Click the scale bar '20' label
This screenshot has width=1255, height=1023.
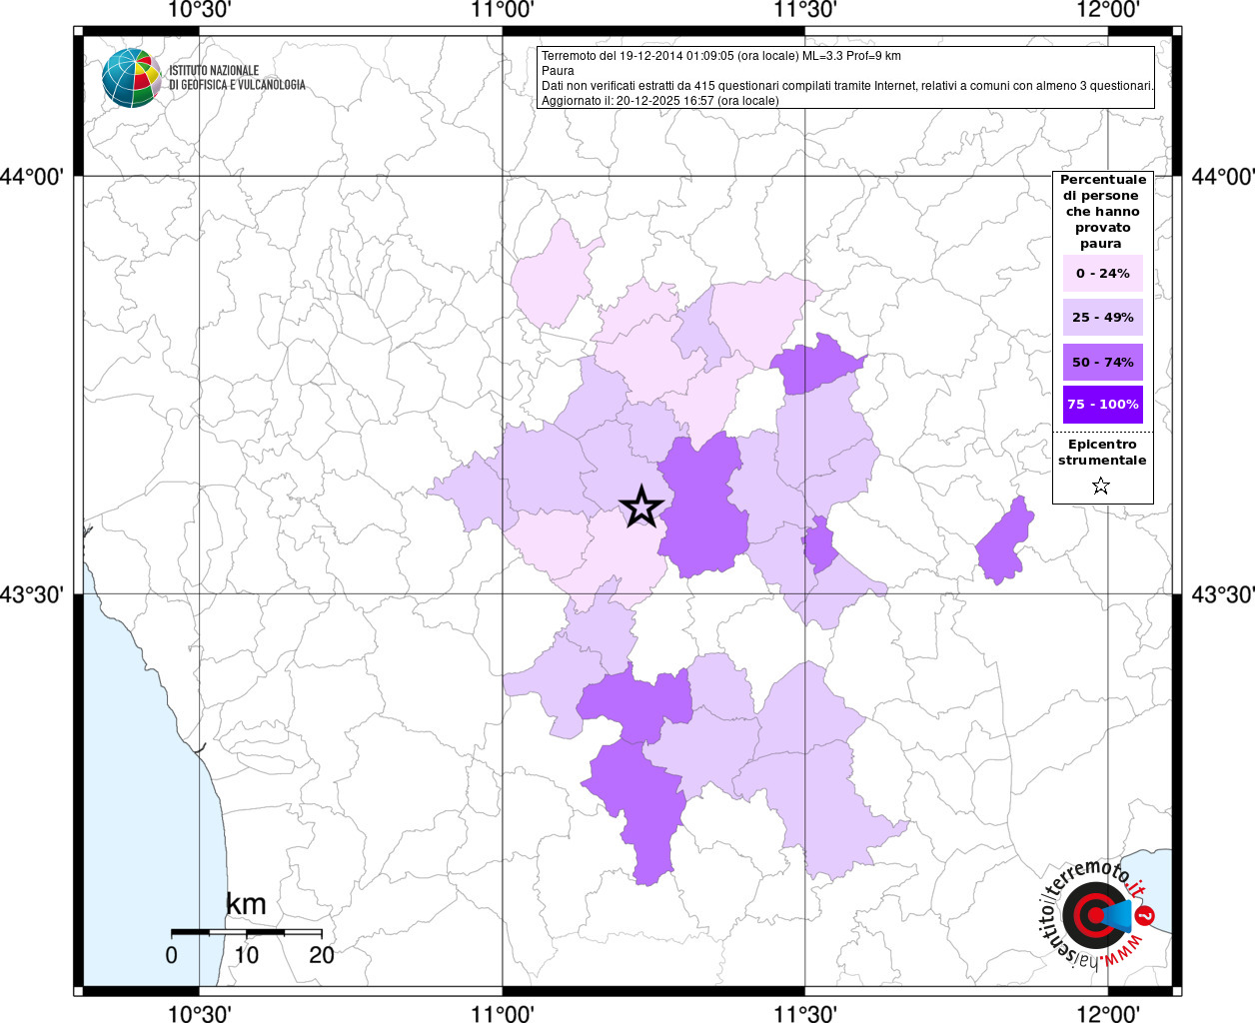[322, 955]
